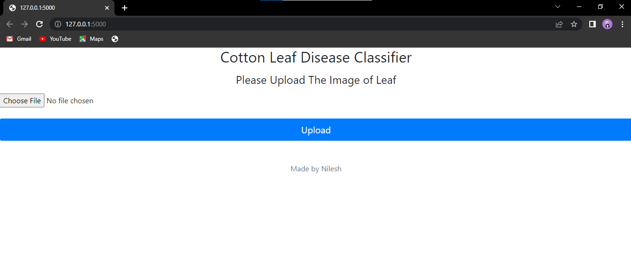631x275 pixels.
Task: Open a new browser tab
Action: pos(124,7)
